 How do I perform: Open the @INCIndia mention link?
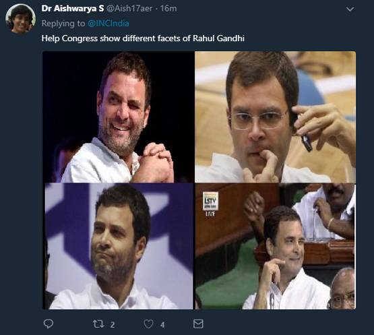[x=108, y=24]
